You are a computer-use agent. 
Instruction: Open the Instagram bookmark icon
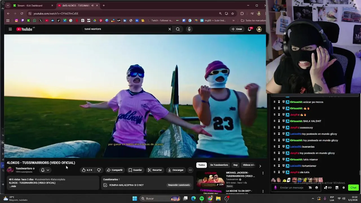pos(16,20)
